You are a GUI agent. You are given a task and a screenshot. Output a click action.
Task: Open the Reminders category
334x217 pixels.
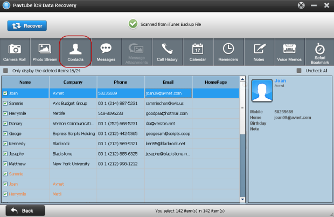[228, 52]
